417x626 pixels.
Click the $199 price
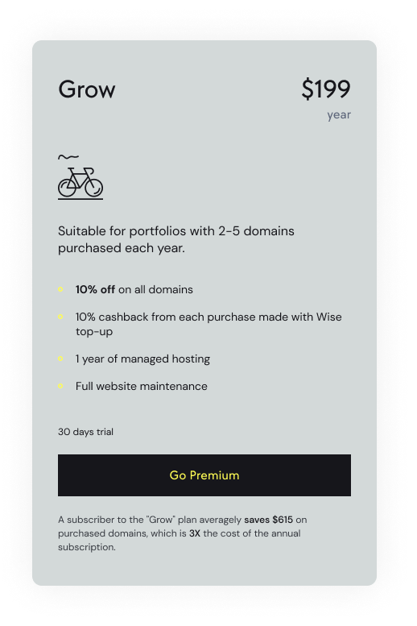pos(326,89)
